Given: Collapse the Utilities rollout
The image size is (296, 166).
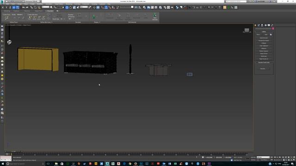Looking at the screenshot, I should [x=264, y=32].
